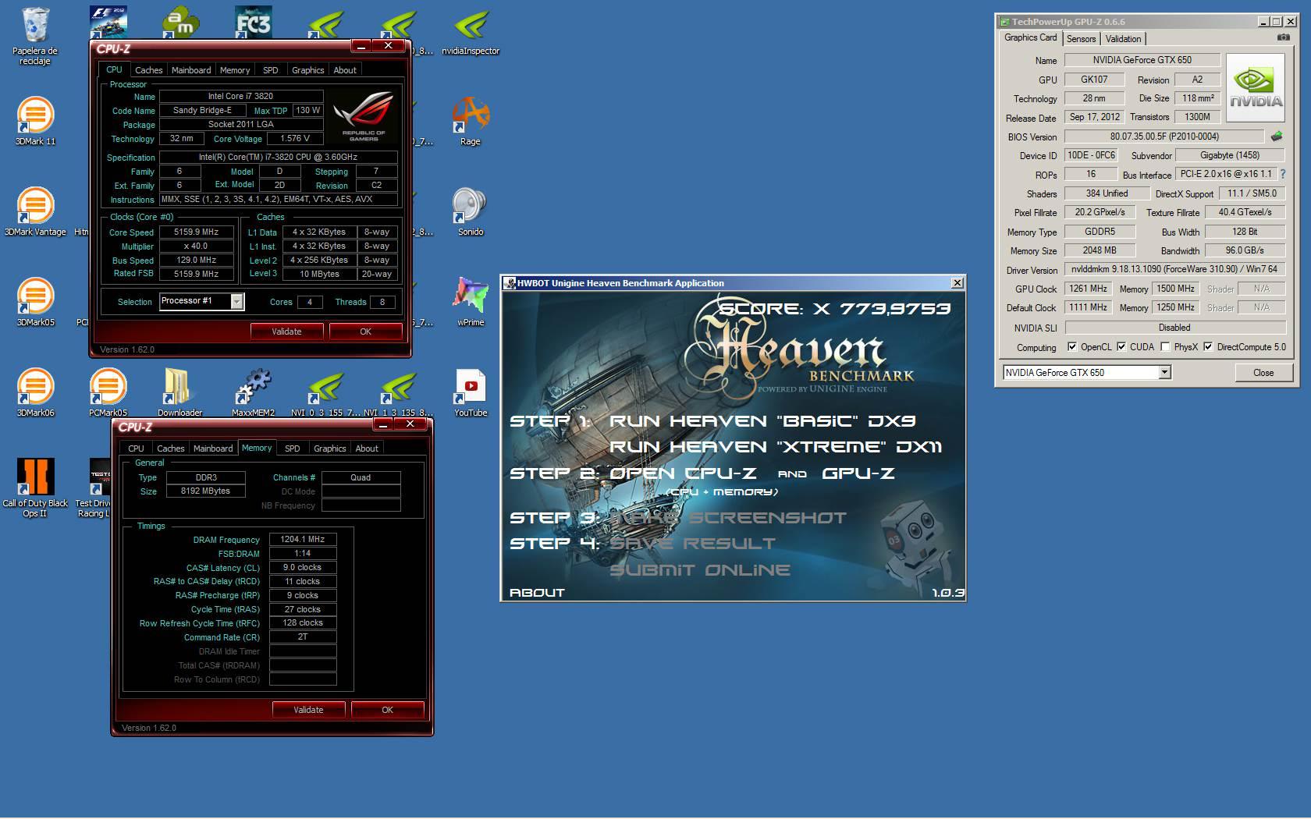Click the Save Result step in Heaven

tap(692, 544)
